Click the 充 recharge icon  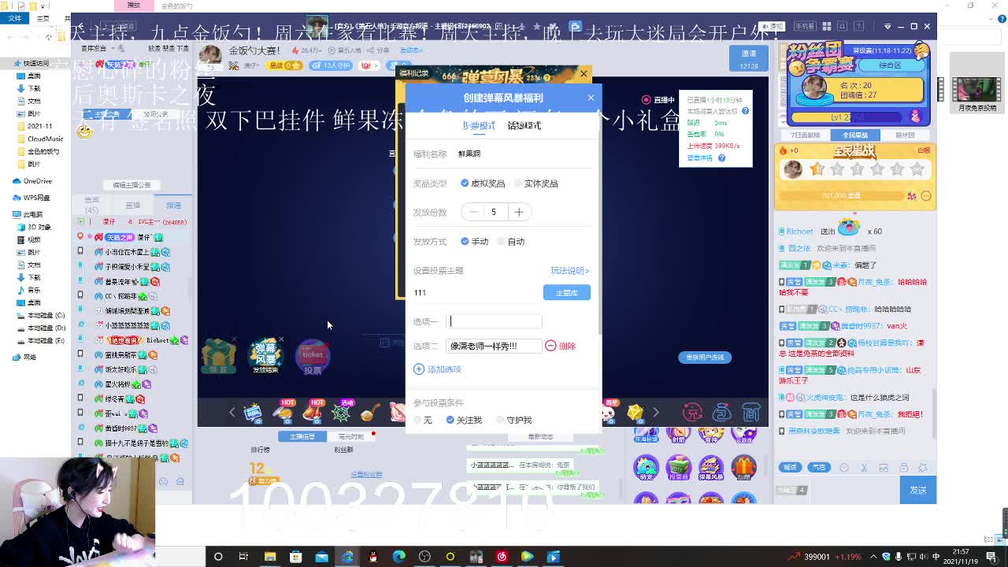pos(691,412)
